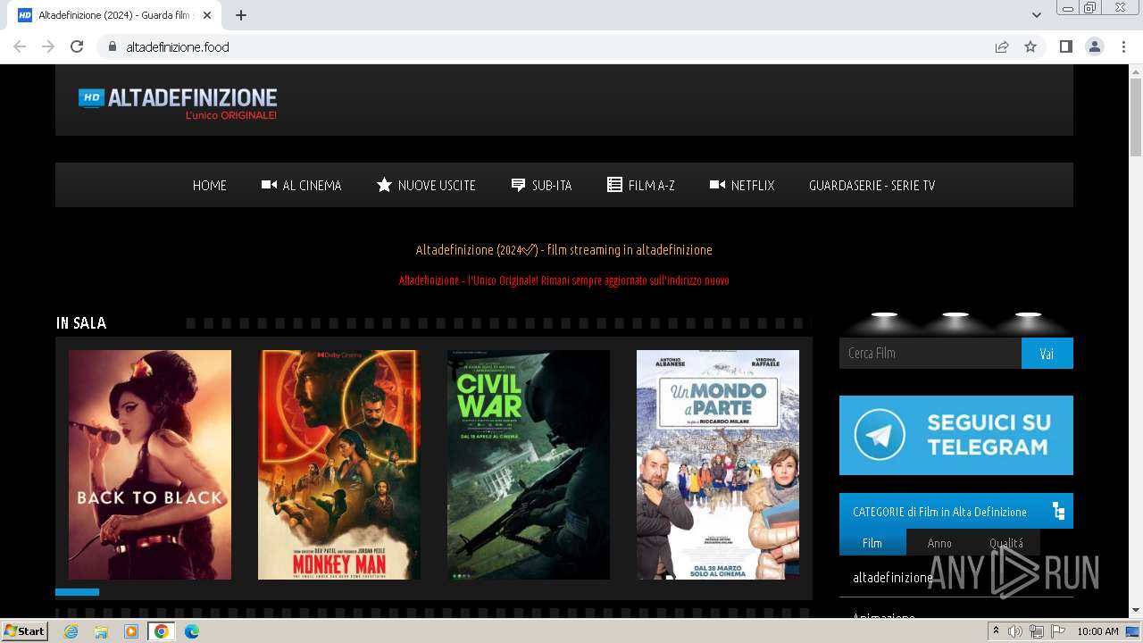Click the Action Center flag icon
The height and width of the screenshot is (643, 1143).
tap(1058, 631)
